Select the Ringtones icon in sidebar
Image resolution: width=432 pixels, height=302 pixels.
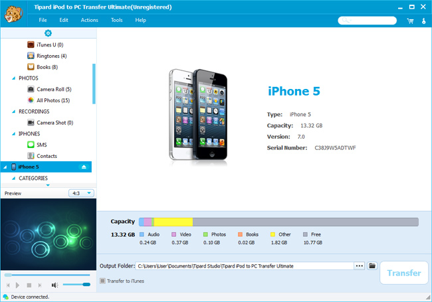point(31,56)
